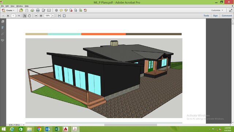234x132 pixels.
Task: Open the zoom percentage dropdown arrow
Action: pyautogui.click(x=53, y=15)
